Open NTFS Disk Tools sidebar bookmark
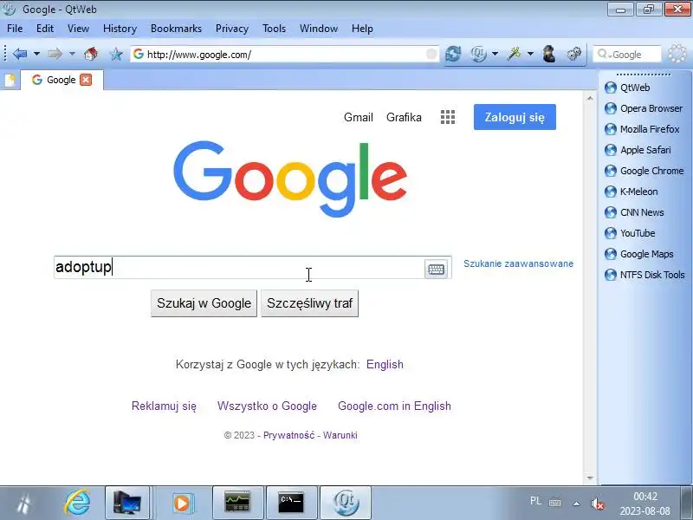693x520 pixels. click(644, 275)
